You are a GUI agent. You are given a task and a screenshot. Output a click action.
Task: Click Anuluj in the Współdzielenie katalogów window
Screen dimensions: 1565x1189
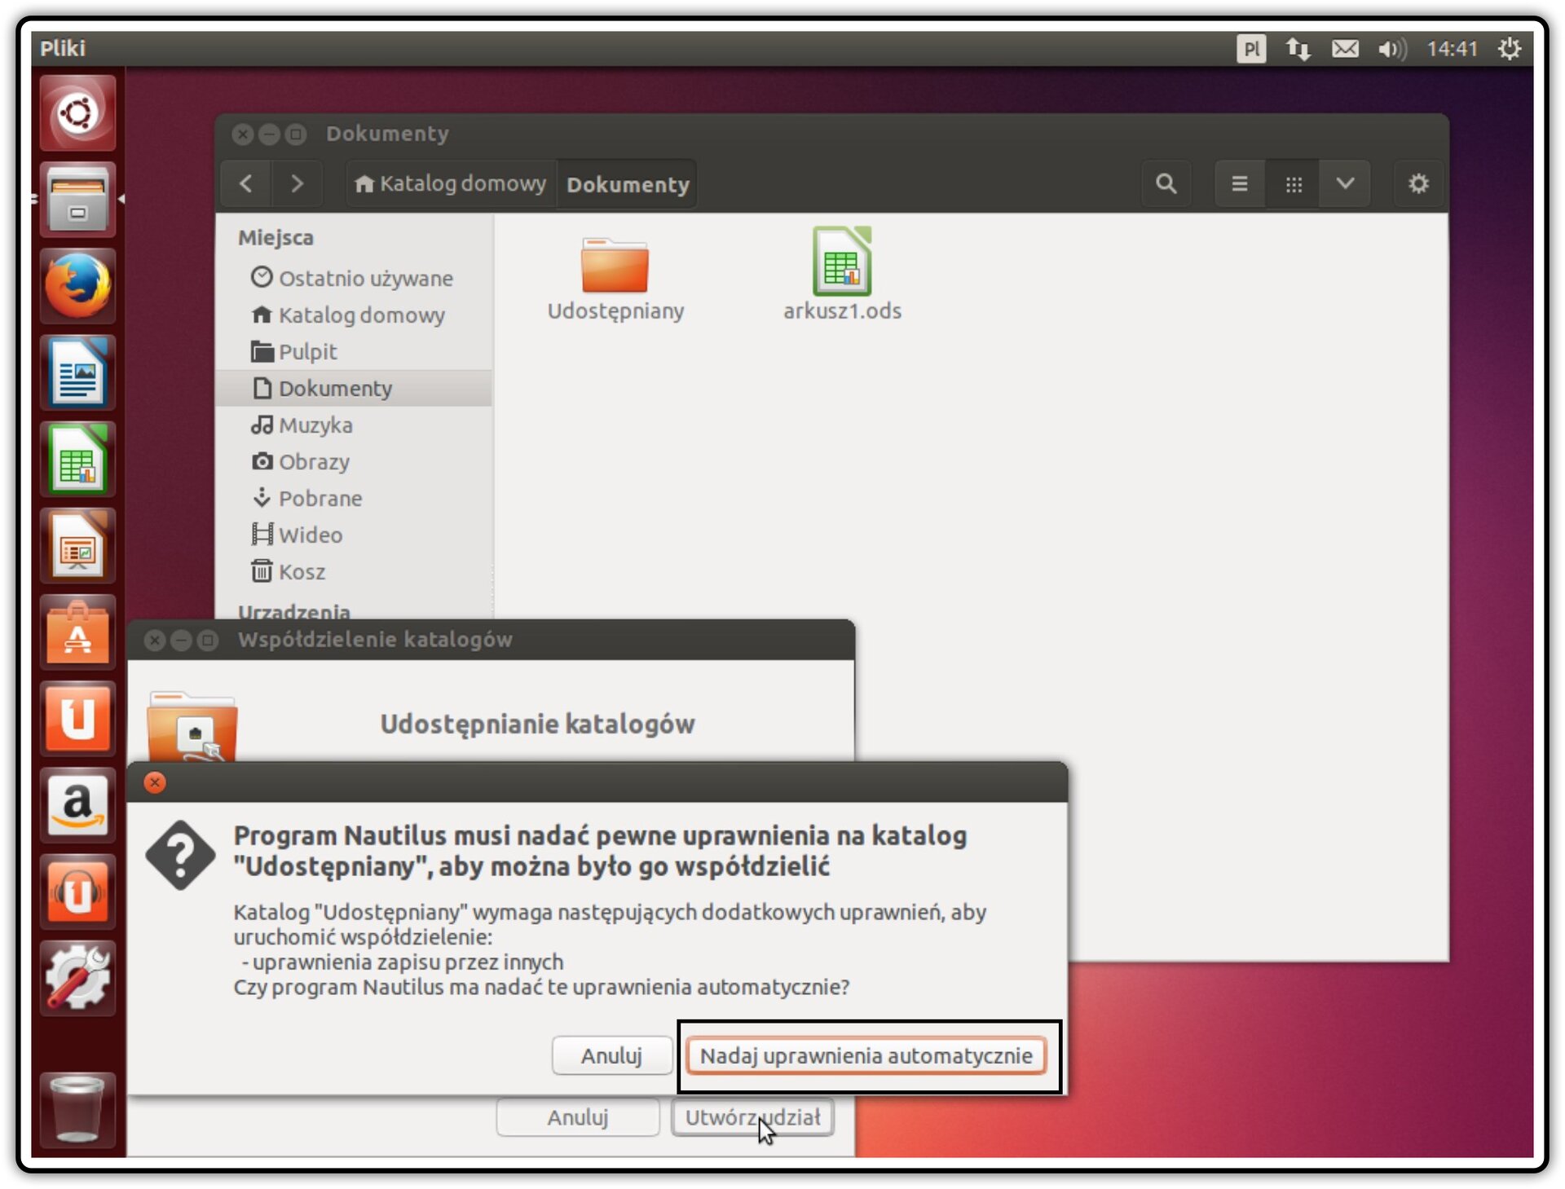[577, 1117]
